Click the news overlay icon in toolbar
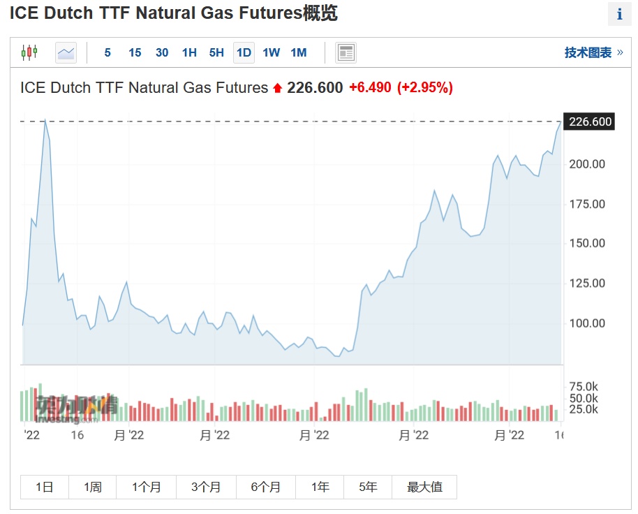Viewport: 638px width, 514px height. (x=346, y=52)
